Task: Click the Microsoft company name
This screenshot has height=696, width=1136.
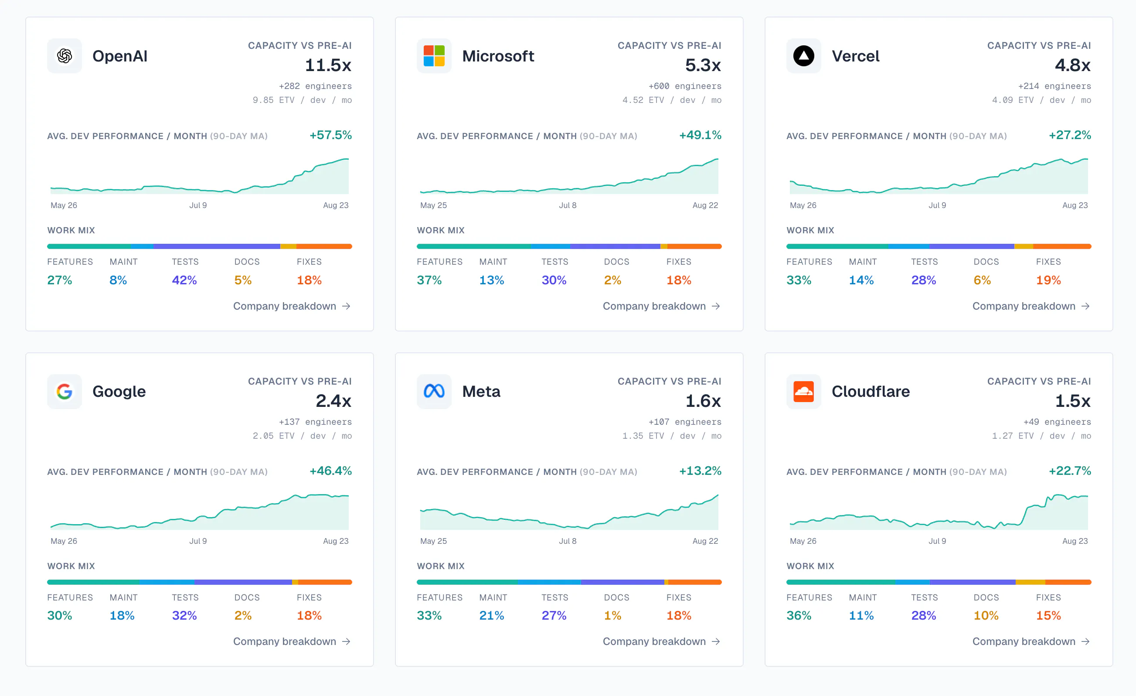Action: [498, 56]
